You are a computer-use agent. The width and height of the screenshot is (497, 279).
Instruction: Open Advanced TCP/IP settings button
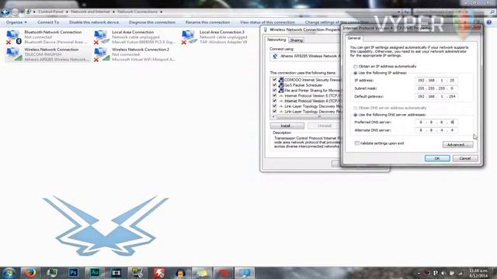[x=457, y=145]
